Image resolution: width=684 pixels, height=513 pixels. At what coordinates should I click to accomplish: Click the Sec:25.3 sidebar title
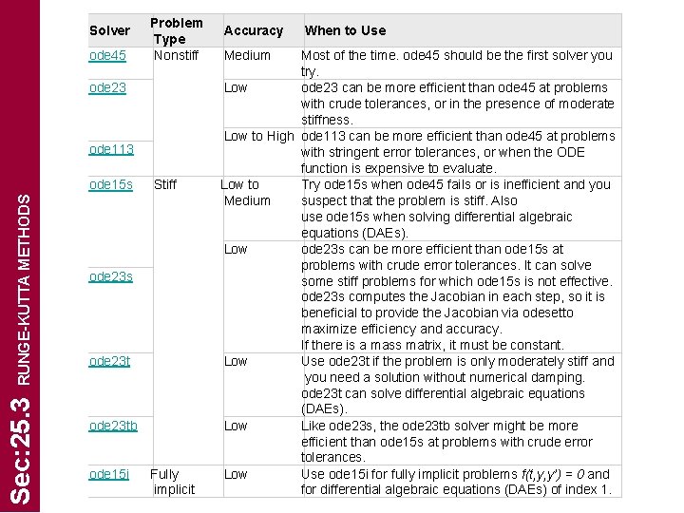coord(21,450)
